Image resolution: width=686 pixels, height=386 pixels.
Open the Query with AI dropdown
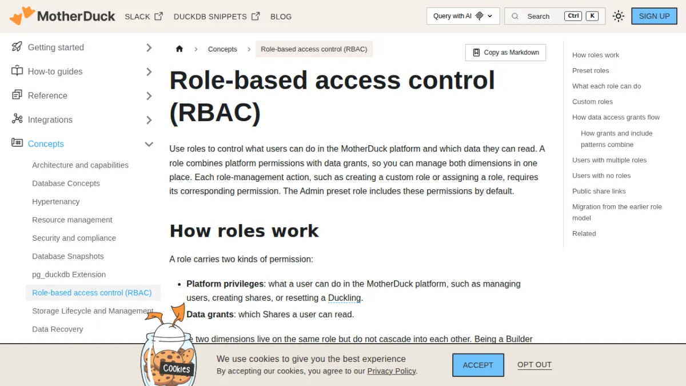tap(463, 16)
